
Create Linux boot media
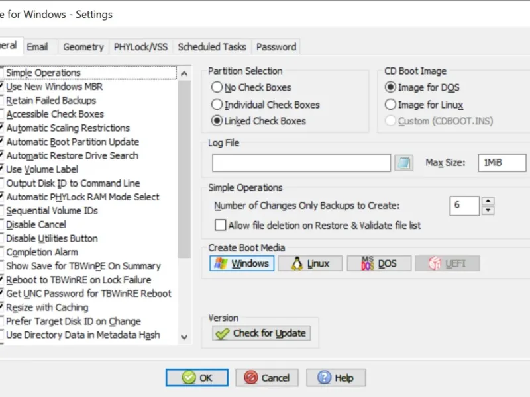310,263
